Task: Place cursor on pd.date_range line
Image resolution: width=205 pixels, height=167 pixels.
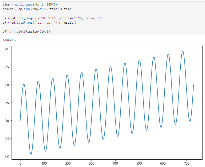Action: (52, 18)
